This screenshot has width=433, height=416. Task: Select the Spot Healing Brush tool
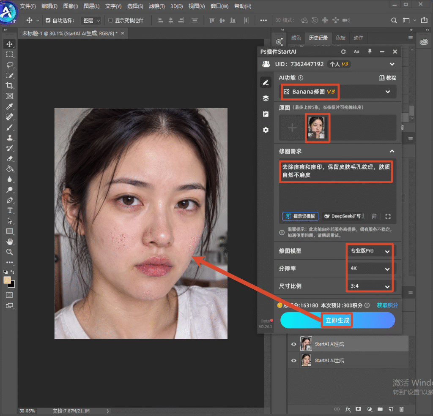(x=10, y=117)
